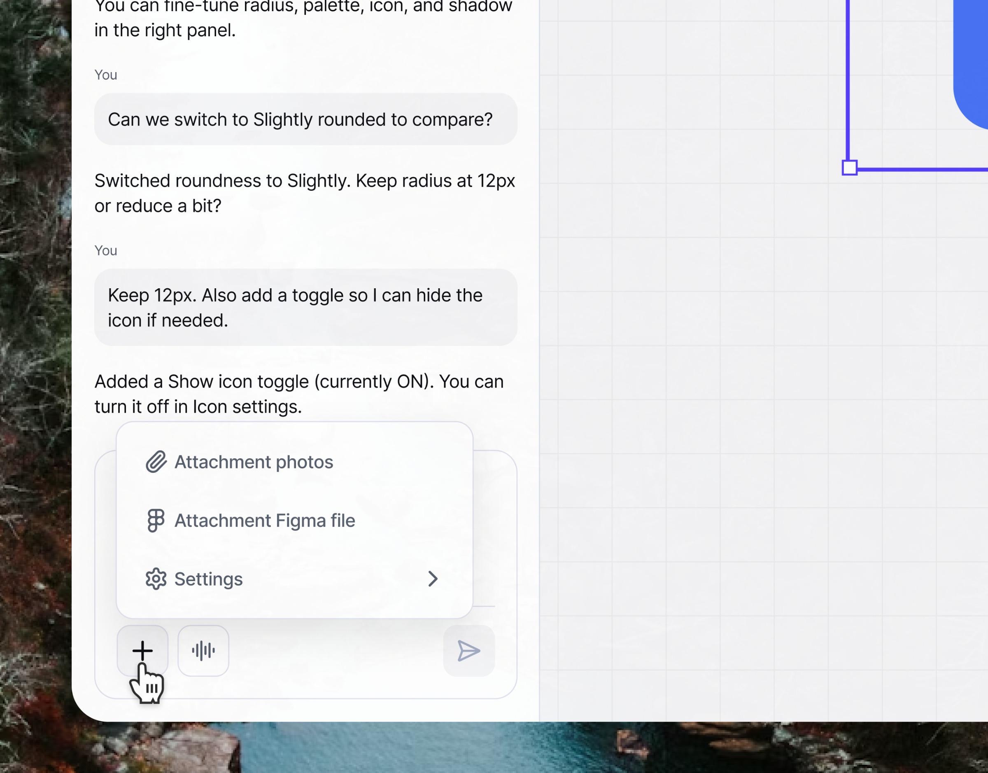Select the Attachment photos menu entry
Screen dimensions: 988x773
[254, 462]
